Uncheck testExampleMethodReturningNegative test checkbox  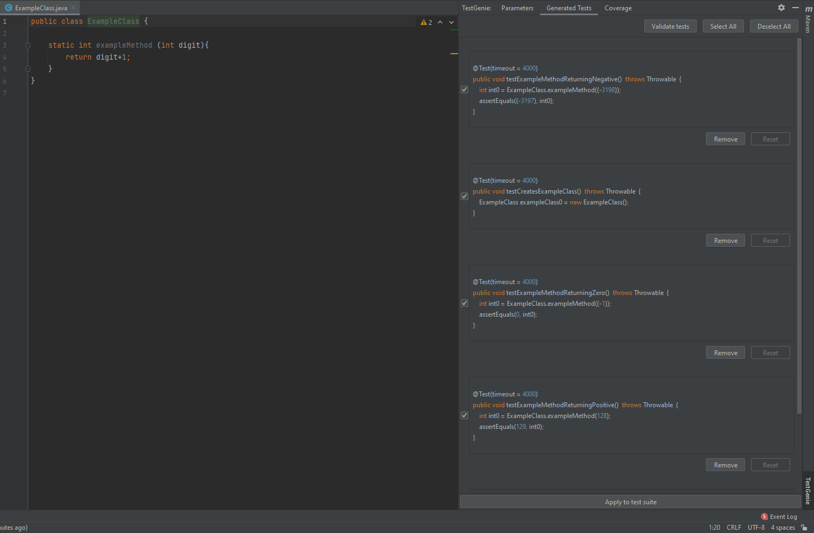pyautogui.click(x=465, y=89)
